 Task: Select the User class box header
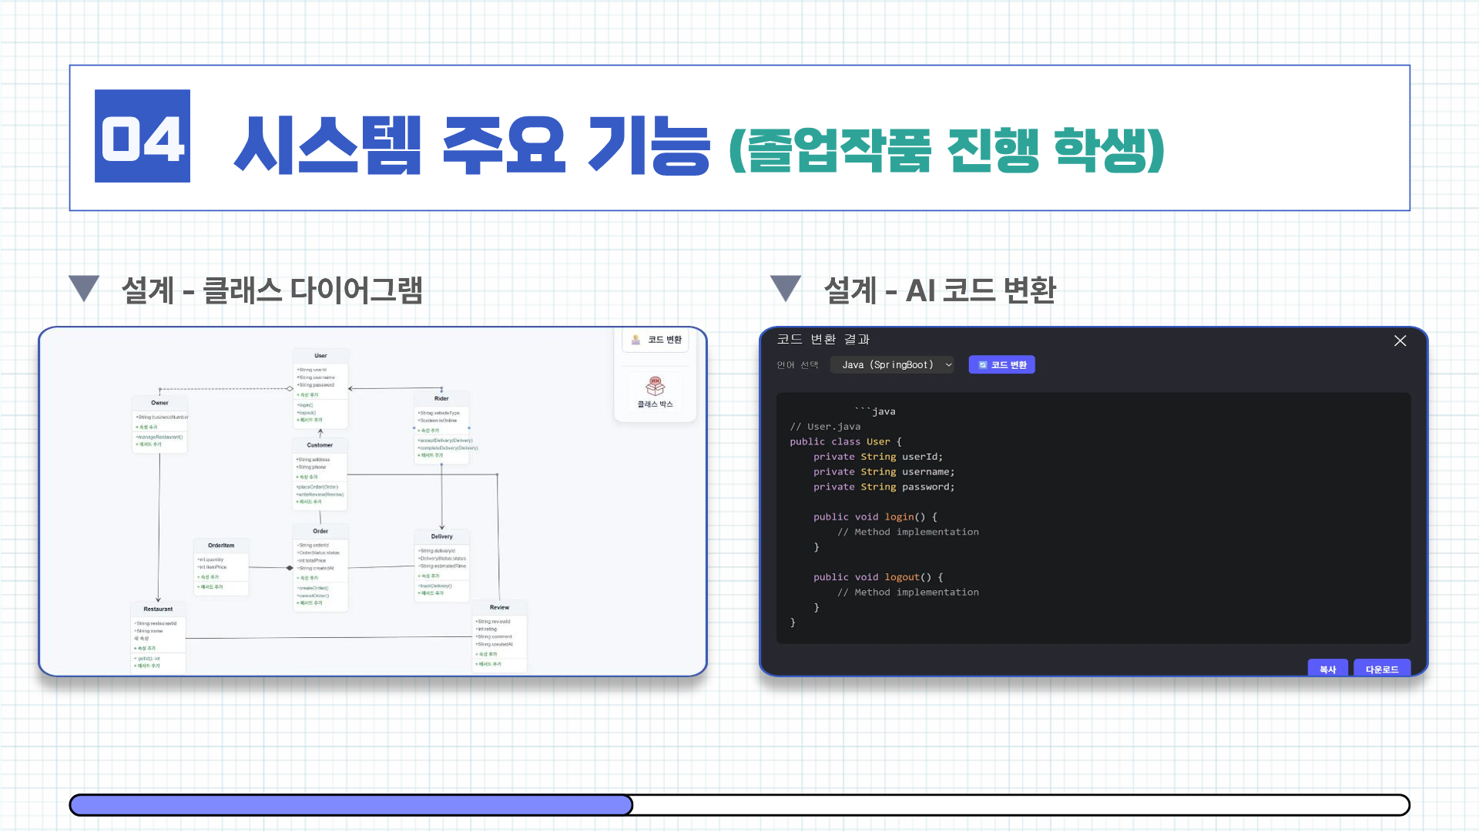[320, 356]
